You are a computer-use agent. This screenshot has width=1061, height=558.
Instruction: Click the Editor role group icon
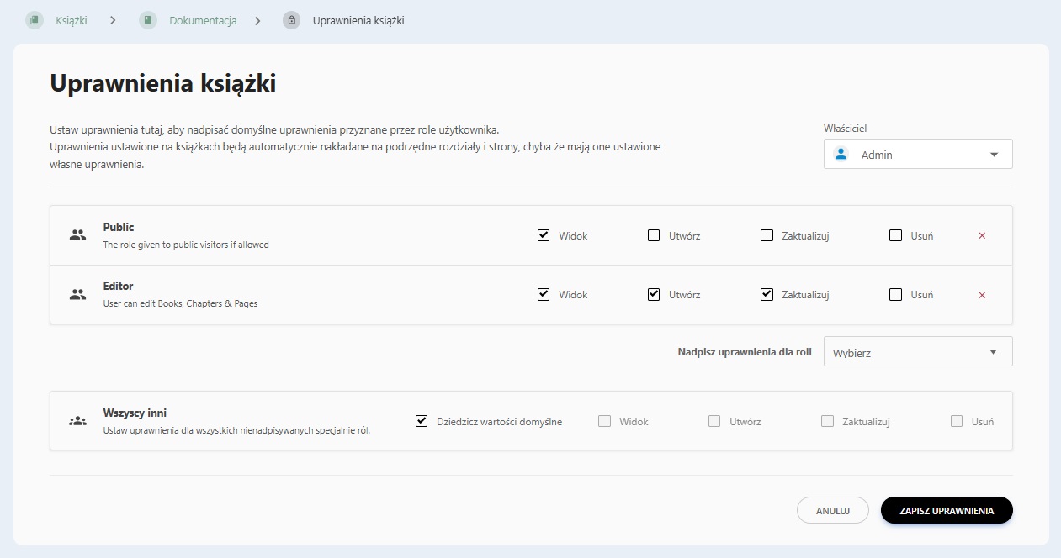(x=77, y=294)
